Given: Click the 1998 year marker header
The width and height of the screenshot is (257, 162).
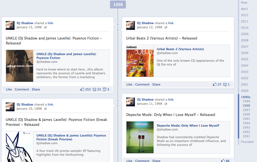Looking at the screenshot, I should [118, 4].
